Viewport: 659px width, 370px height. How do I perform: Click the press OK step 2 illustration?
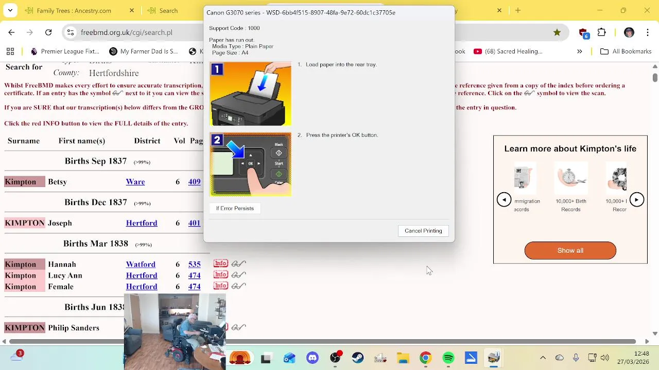pos(250,164)
